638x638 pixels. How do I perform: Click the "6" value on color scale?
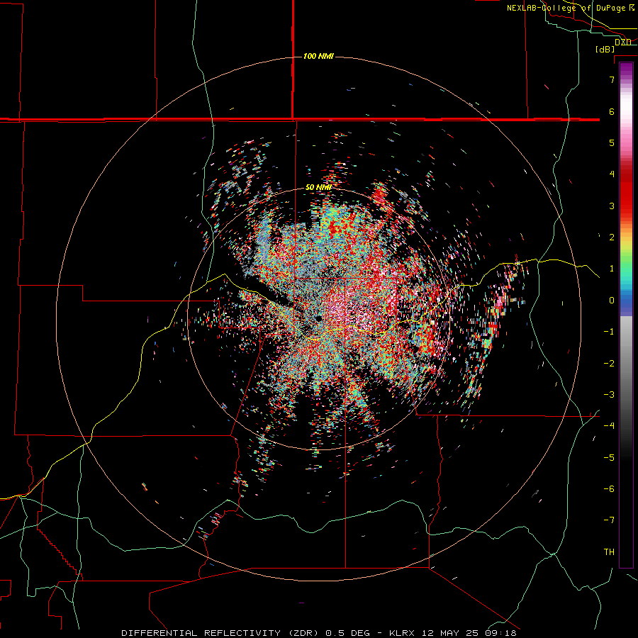(612, 111)
